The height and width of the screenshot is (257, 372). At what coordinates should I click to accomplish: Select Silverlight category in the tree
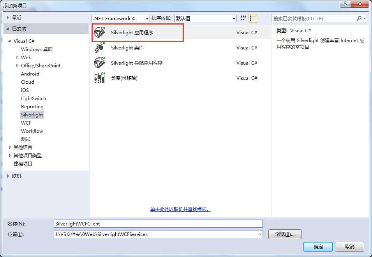[x=32, y=115]
